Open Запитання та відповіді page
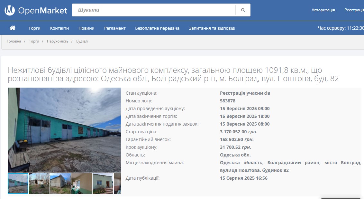The width and height of the screenshot is (364, 199). tap(212, 28)
